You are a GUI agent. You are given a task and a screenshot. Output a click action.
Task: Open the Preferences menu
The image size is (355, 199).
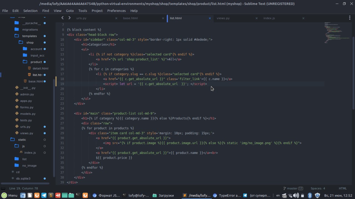pos(116,11)
